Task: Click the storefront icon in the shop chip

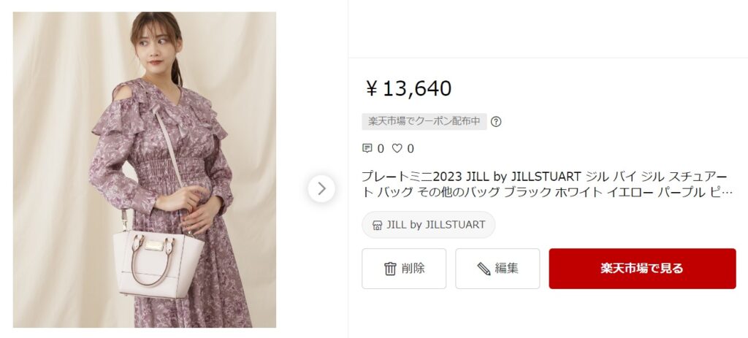Action: click(x=377, y=225)
